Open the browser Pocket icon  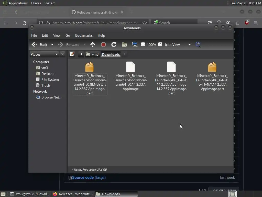click(x=210, y=23)
